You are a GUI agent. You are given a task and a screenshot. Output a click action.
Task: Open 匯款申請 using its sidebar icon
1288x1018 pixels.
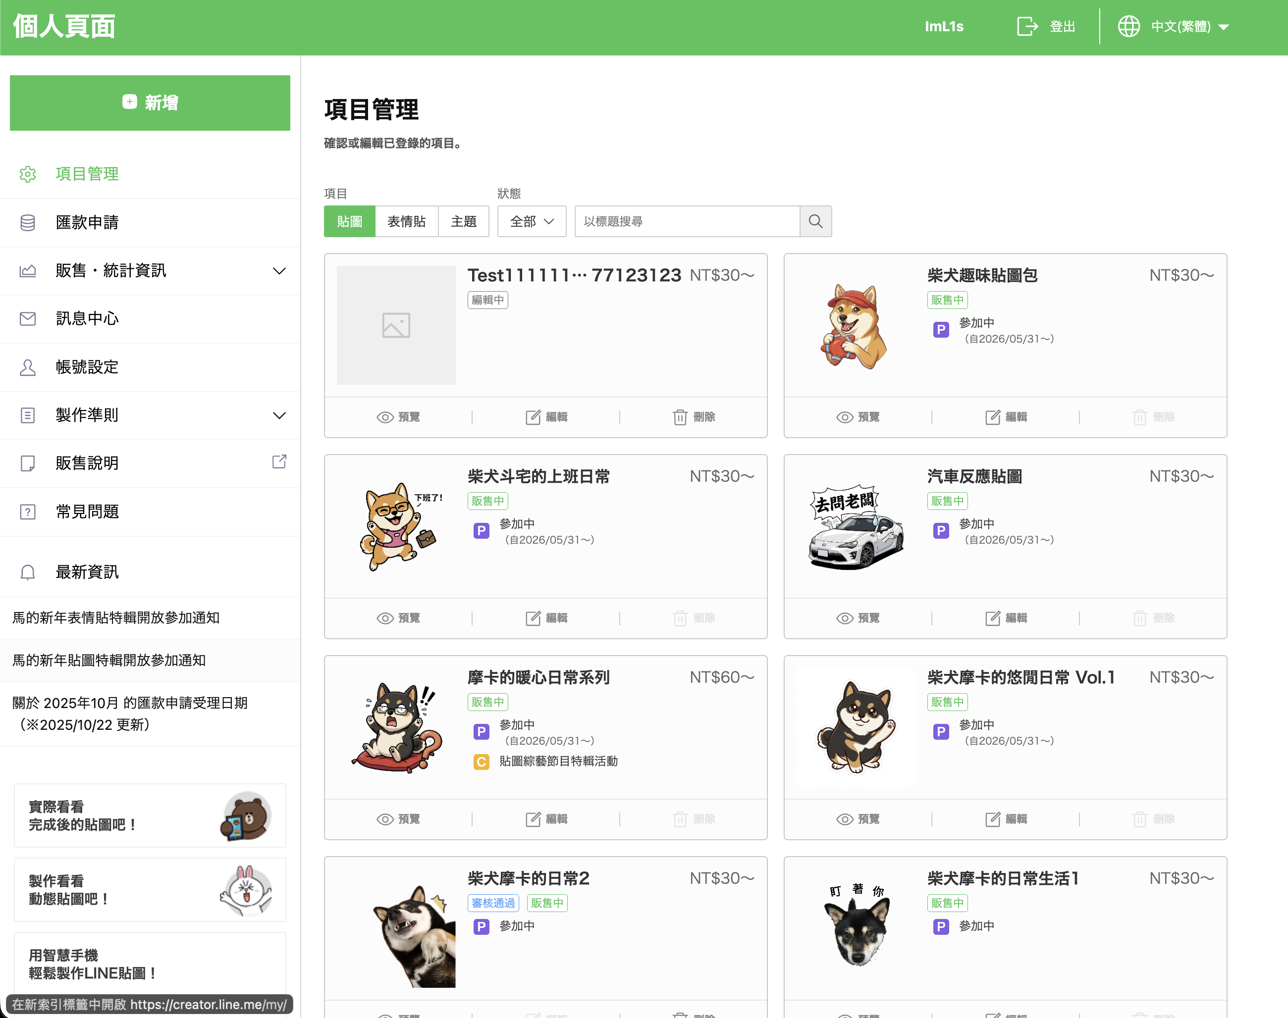point(27,222)
